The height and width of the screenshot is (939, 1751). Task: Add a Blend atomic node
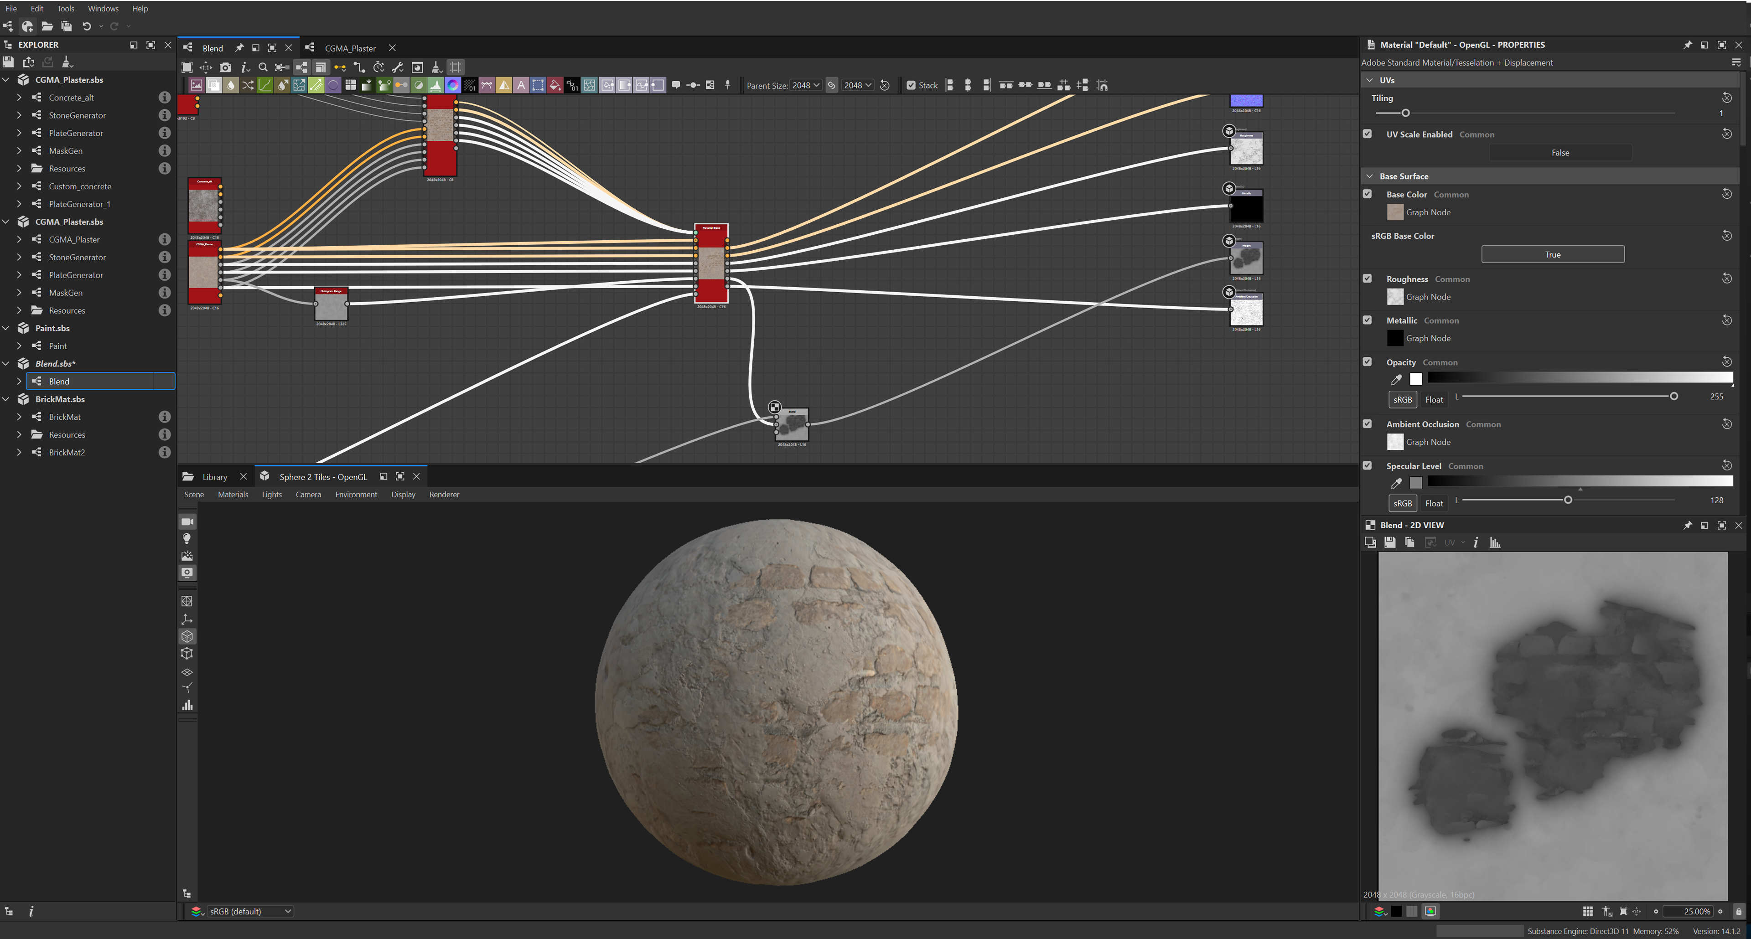pyautogui.click(x=213, y=85)
